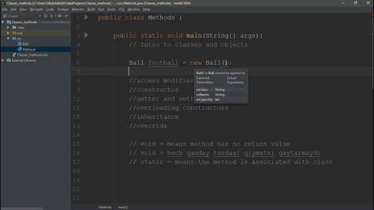This screenshot has width=374, height=210.
Task: Click the IntelliJ IDEA logo in title bar
Action: [x=3, y=3]
